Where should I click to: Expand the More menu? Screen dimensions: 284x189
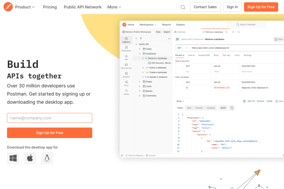pyautogui.click(x=114, y=7)
